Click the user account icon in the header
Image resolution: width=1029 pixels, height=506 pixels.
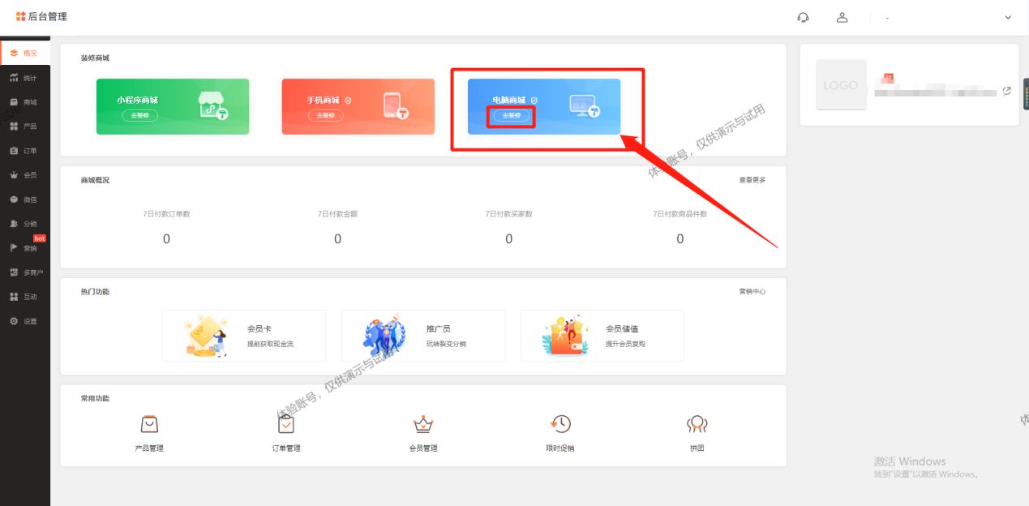842,16
